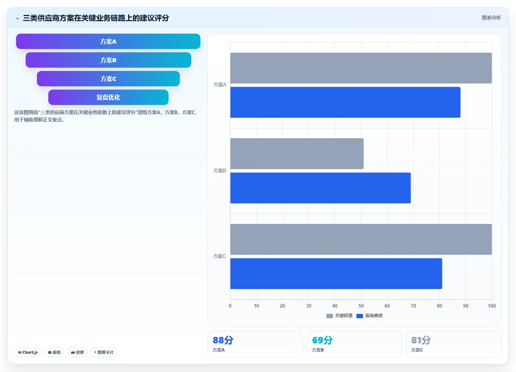Click the 方案C y-axis label
516x372 pixels.
pyautogui.click(x=220, y=256)
